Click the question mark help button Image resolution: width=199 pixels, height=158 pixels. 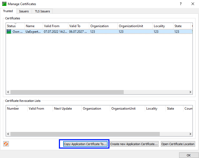[180, 4]
